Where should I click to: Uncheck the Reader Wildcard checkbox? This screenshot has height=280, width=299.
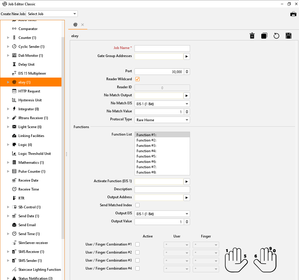[x=137, y=79]
